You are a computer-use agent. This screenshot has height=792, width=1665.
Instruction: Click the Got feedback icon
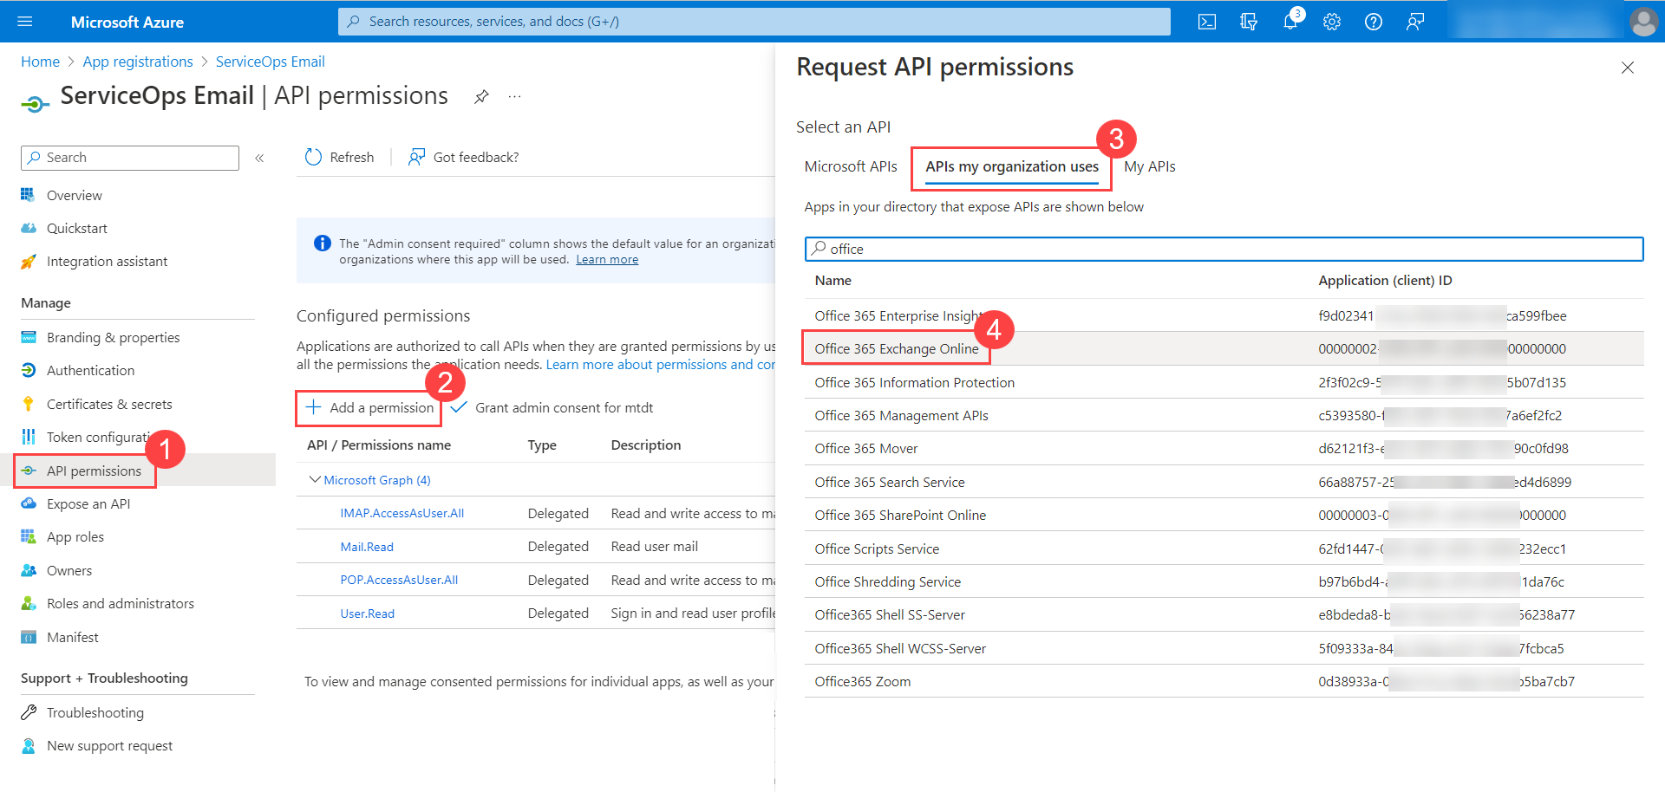point(417,157)
